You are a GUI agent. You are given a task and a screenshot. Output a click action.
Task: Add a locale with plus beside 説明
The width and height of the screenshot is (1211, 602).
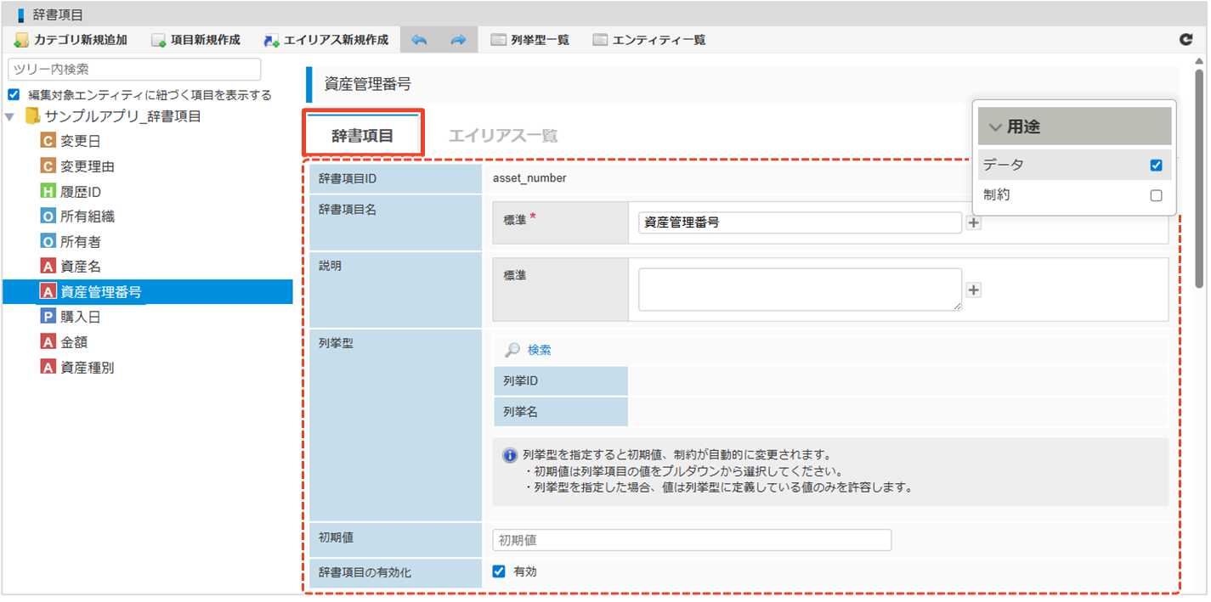pos(974,290)
